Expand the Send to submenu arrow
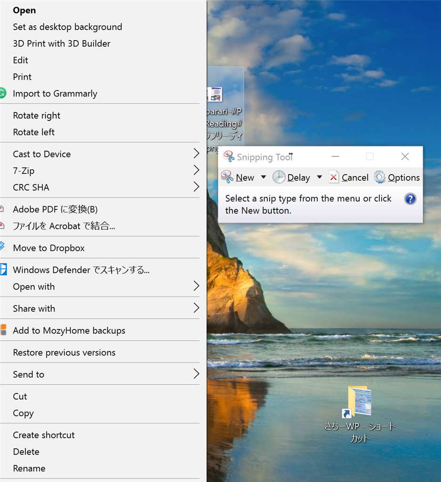 [x=196, y=374]
